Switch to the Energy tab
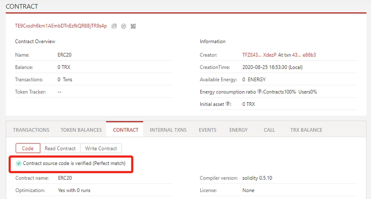Image resolution: width=371 pixels, height=199 pixels. click(x=239, y=130)
